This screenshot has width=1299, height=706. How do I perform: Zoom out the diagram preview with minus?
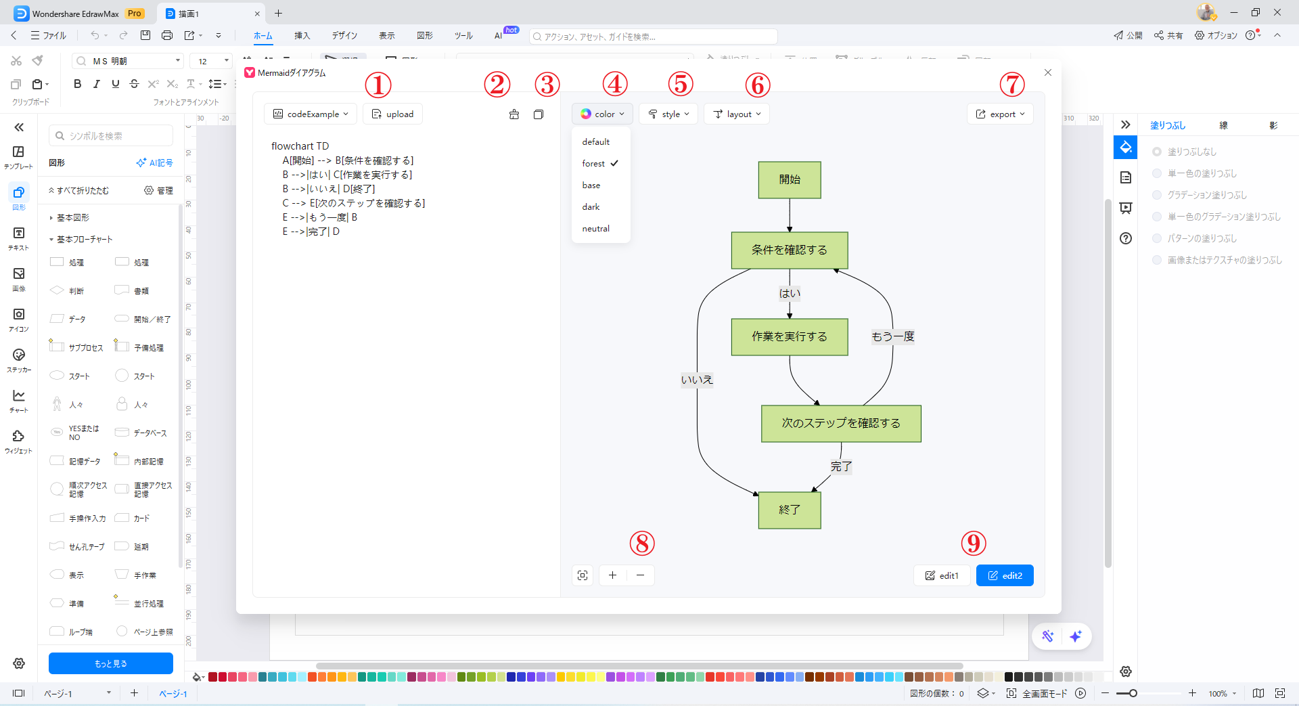click(641, 575)
